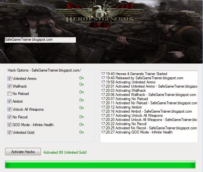Uncheck the Unlimited Ammo checkbox
This screenshot has height=172, width=203.
pyautogui.click(x=9, y=79)
